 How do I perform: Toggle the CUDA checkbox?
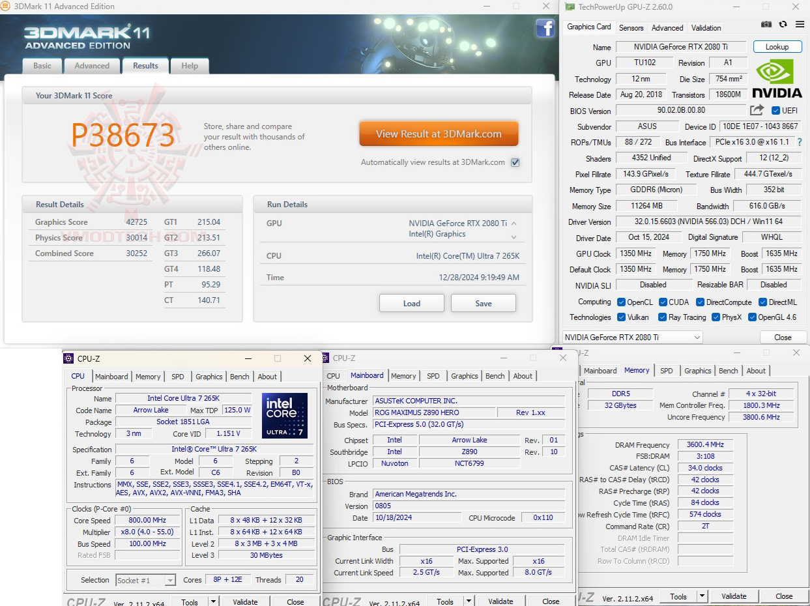pyautogui.click(x=663, y=302)
